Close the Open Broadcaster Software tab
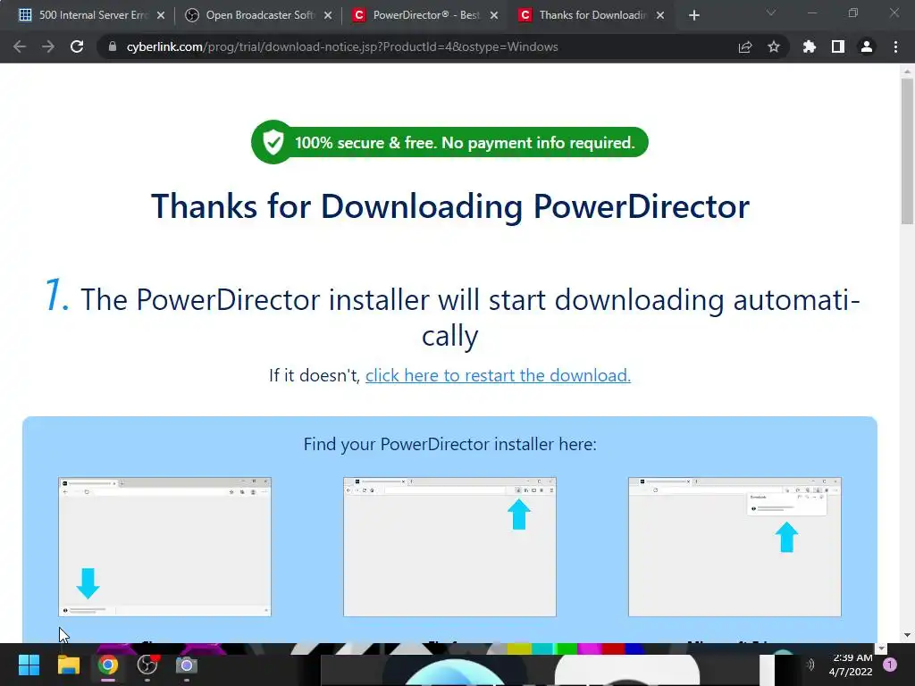Screen dimensions: 915x686 click(328, 15)
